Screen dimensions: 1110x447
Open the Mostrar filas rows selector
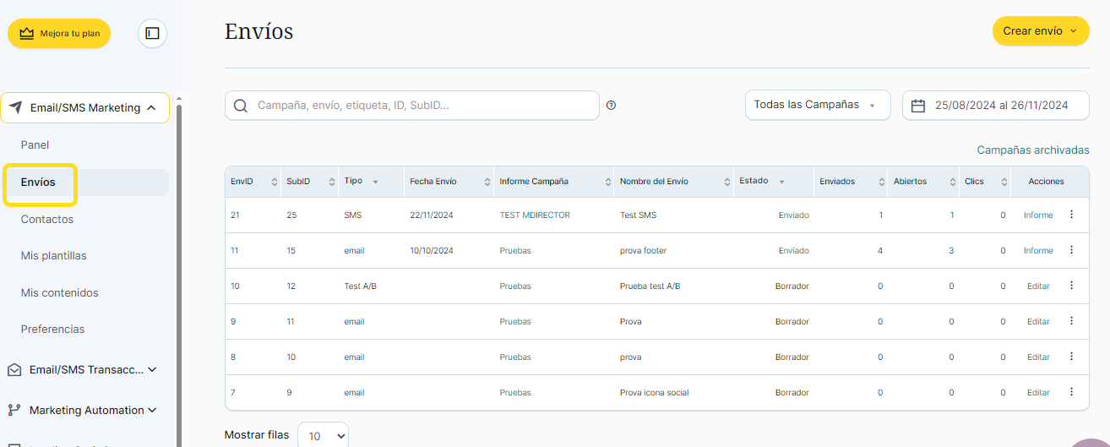tap(323, 436)
